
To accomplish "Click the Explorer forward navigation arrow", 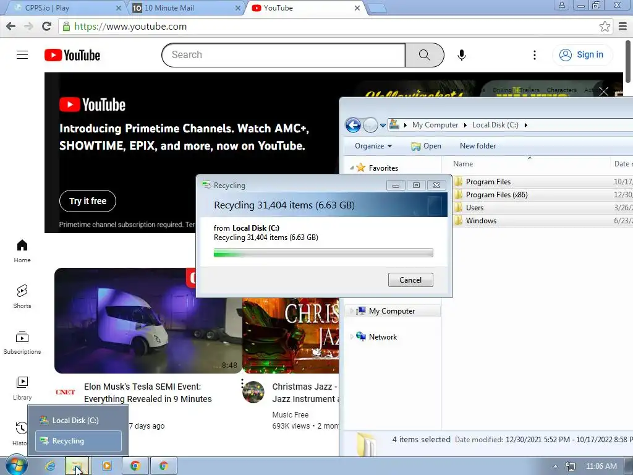I will [x=370, y=125].
